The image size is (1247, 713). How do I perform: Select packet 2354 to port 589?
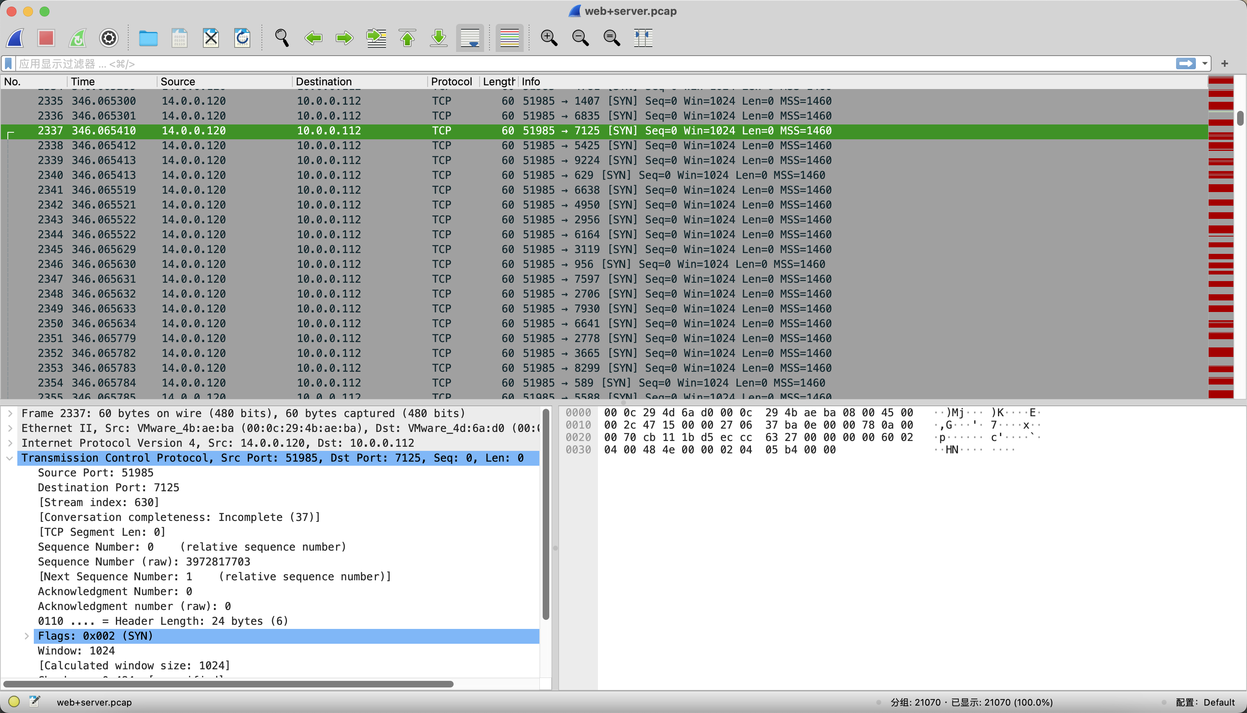click(x=604, y=383)
